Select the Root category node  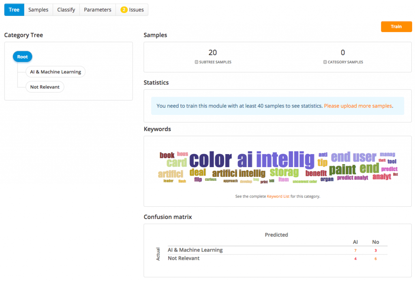[22, 57]
